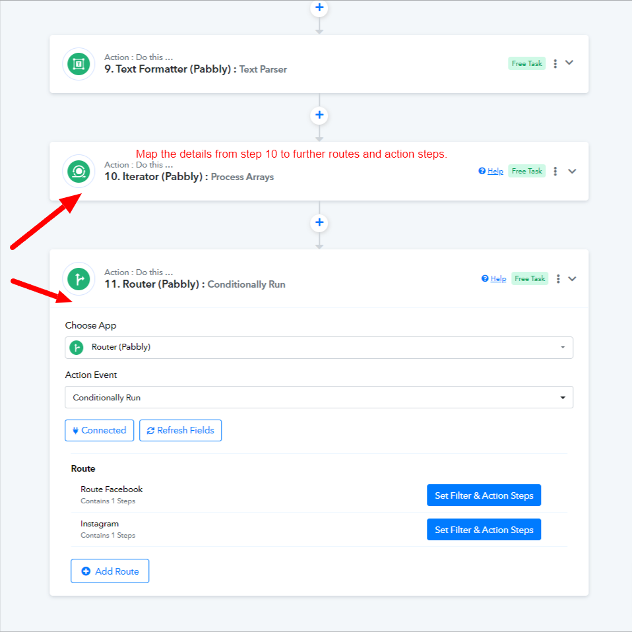Open three-dot menu on Router step

[558, 279]
